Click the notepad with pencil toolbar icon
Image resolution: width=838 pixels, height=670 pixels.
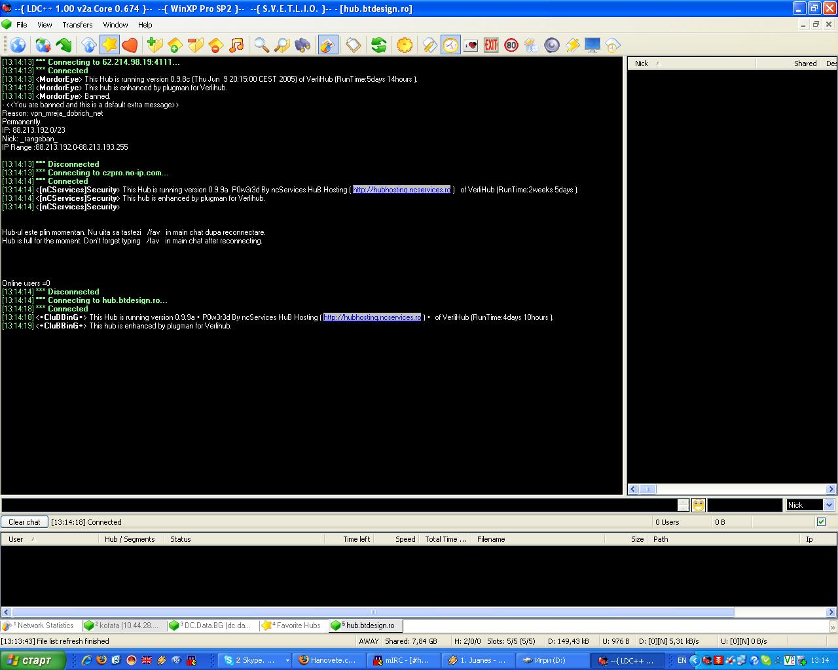pos(430,44)
